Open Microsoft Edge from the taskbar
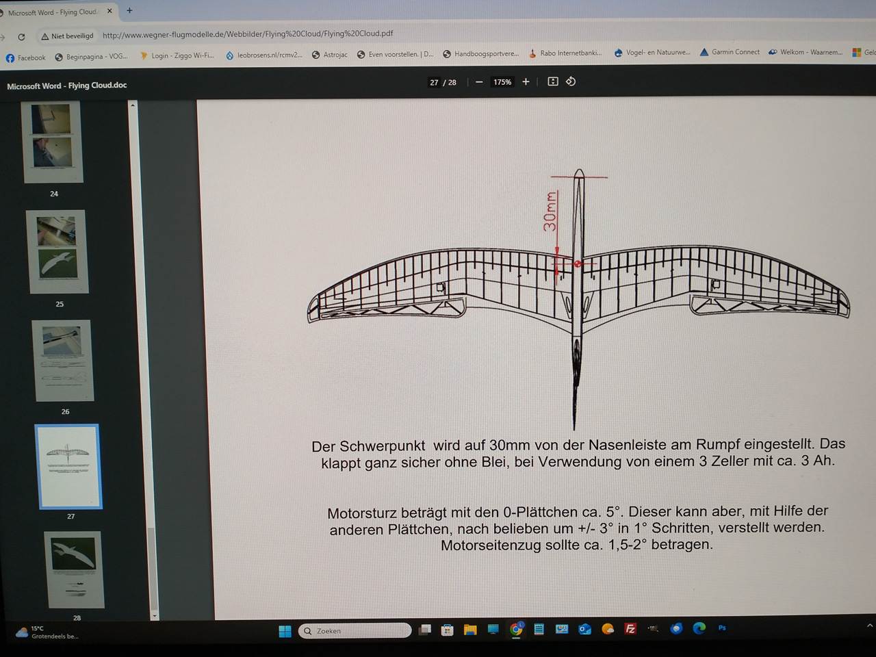This screenshot has height=657, width=876. point(699,628)
